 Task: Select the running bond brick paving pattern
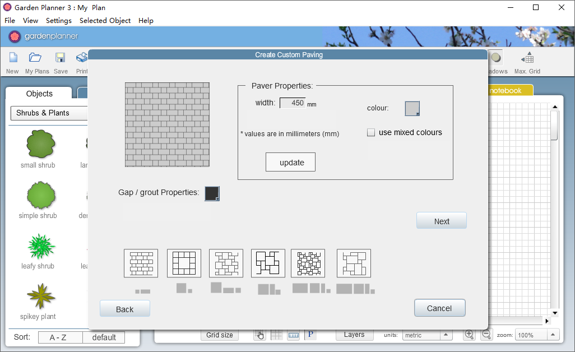[x=141, y=263]
